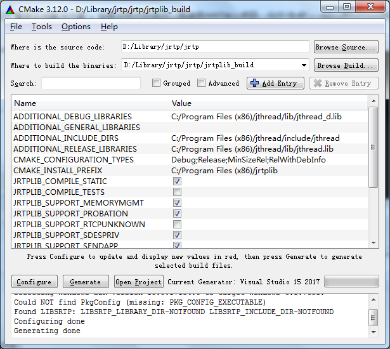Check JRTPLIB_COMPILE_TESTS checkbox
Viewport: 390px width, 349px height.
(177, 192)
